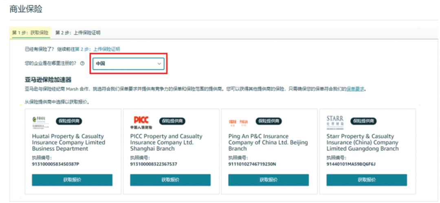Click the Ping An P&C Insurance company name
440x203 pixels.
268,143
